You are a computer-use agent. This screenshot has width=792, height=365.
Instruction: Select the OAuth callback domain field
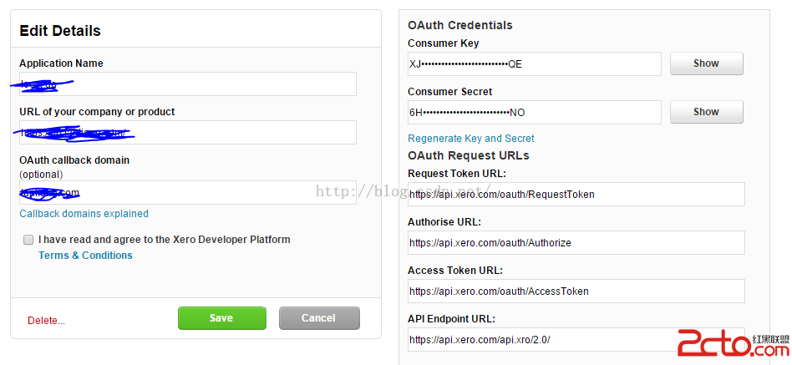(x=188, y=192)
